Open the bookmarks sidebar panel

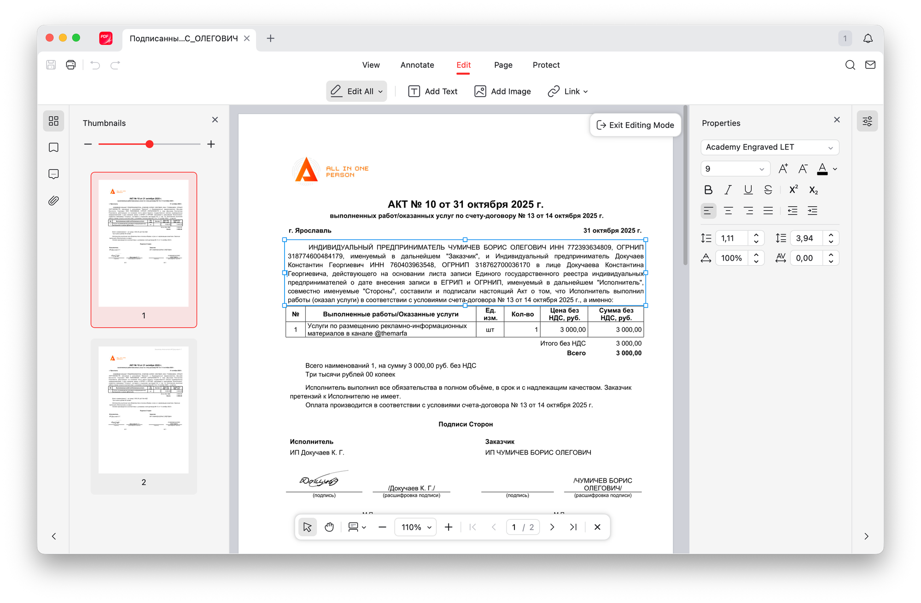click(x=53, y=148)
